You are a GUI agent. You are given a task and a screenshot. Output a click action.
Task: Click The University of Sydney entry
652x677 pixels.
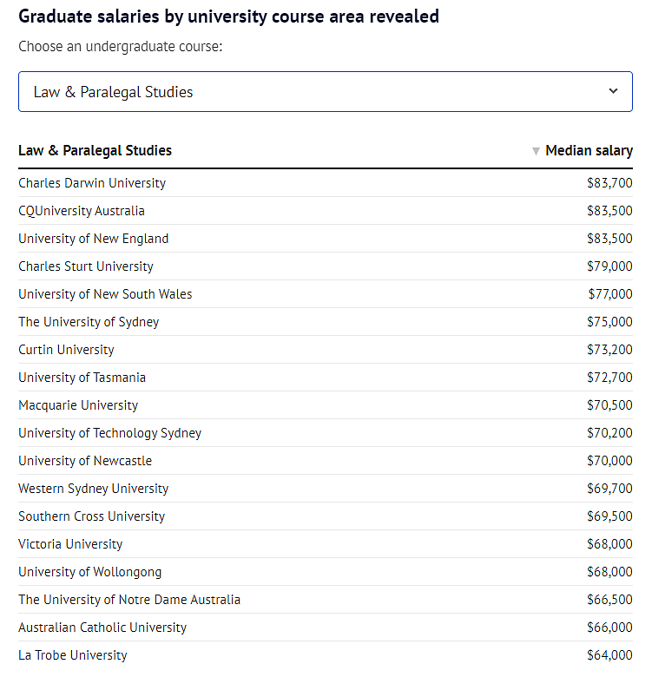pos(89,322)
